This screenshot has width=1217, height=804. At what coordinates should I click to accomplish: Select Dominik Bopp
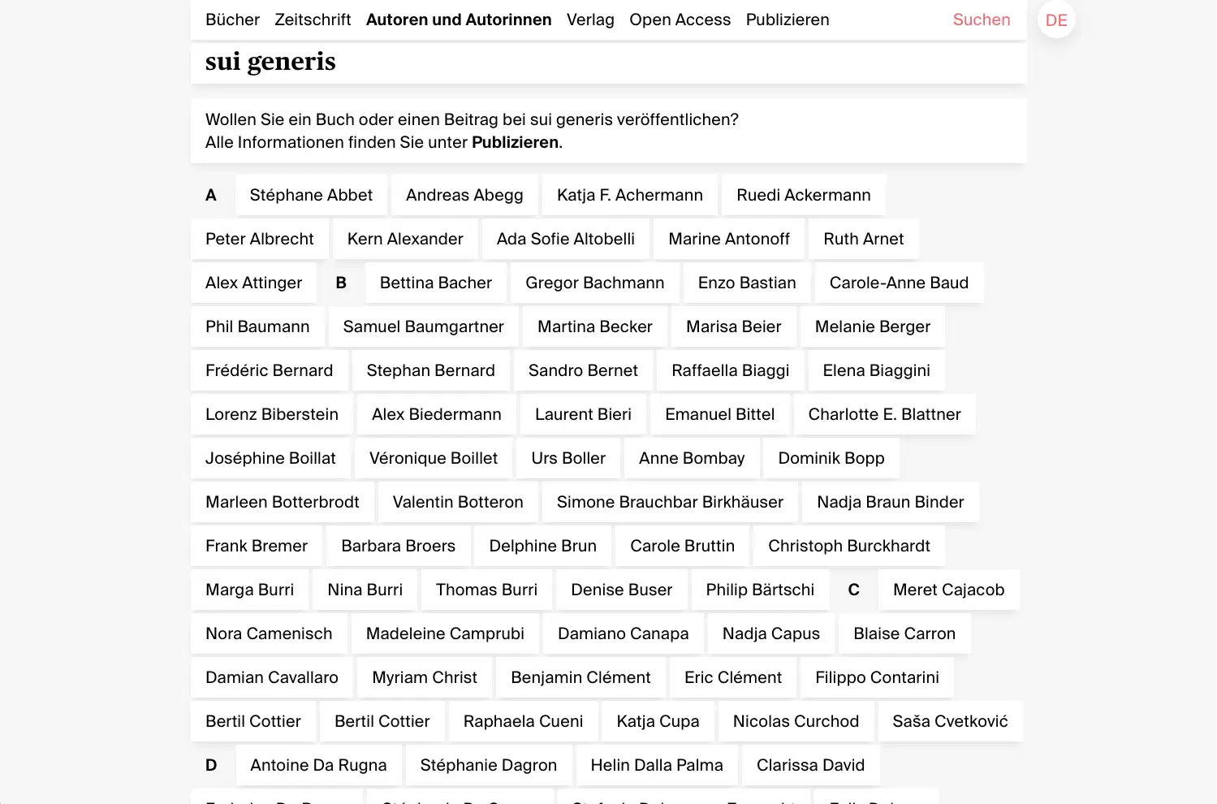pos(831,458)
